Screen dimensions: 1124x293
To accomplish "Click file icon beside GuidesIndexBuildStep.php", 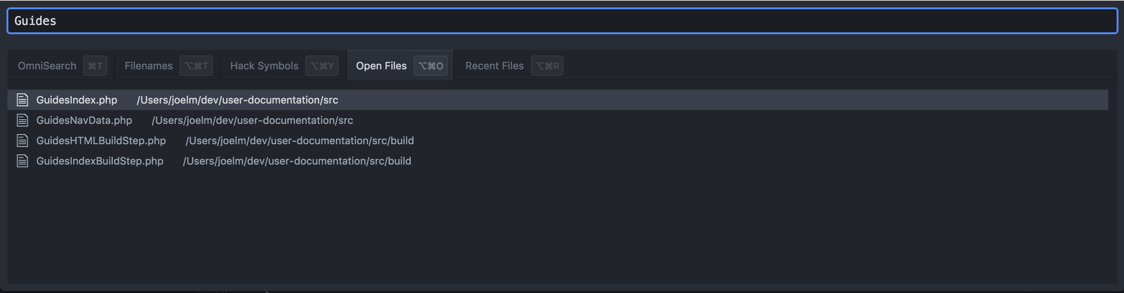I will (x=22, y=161).
